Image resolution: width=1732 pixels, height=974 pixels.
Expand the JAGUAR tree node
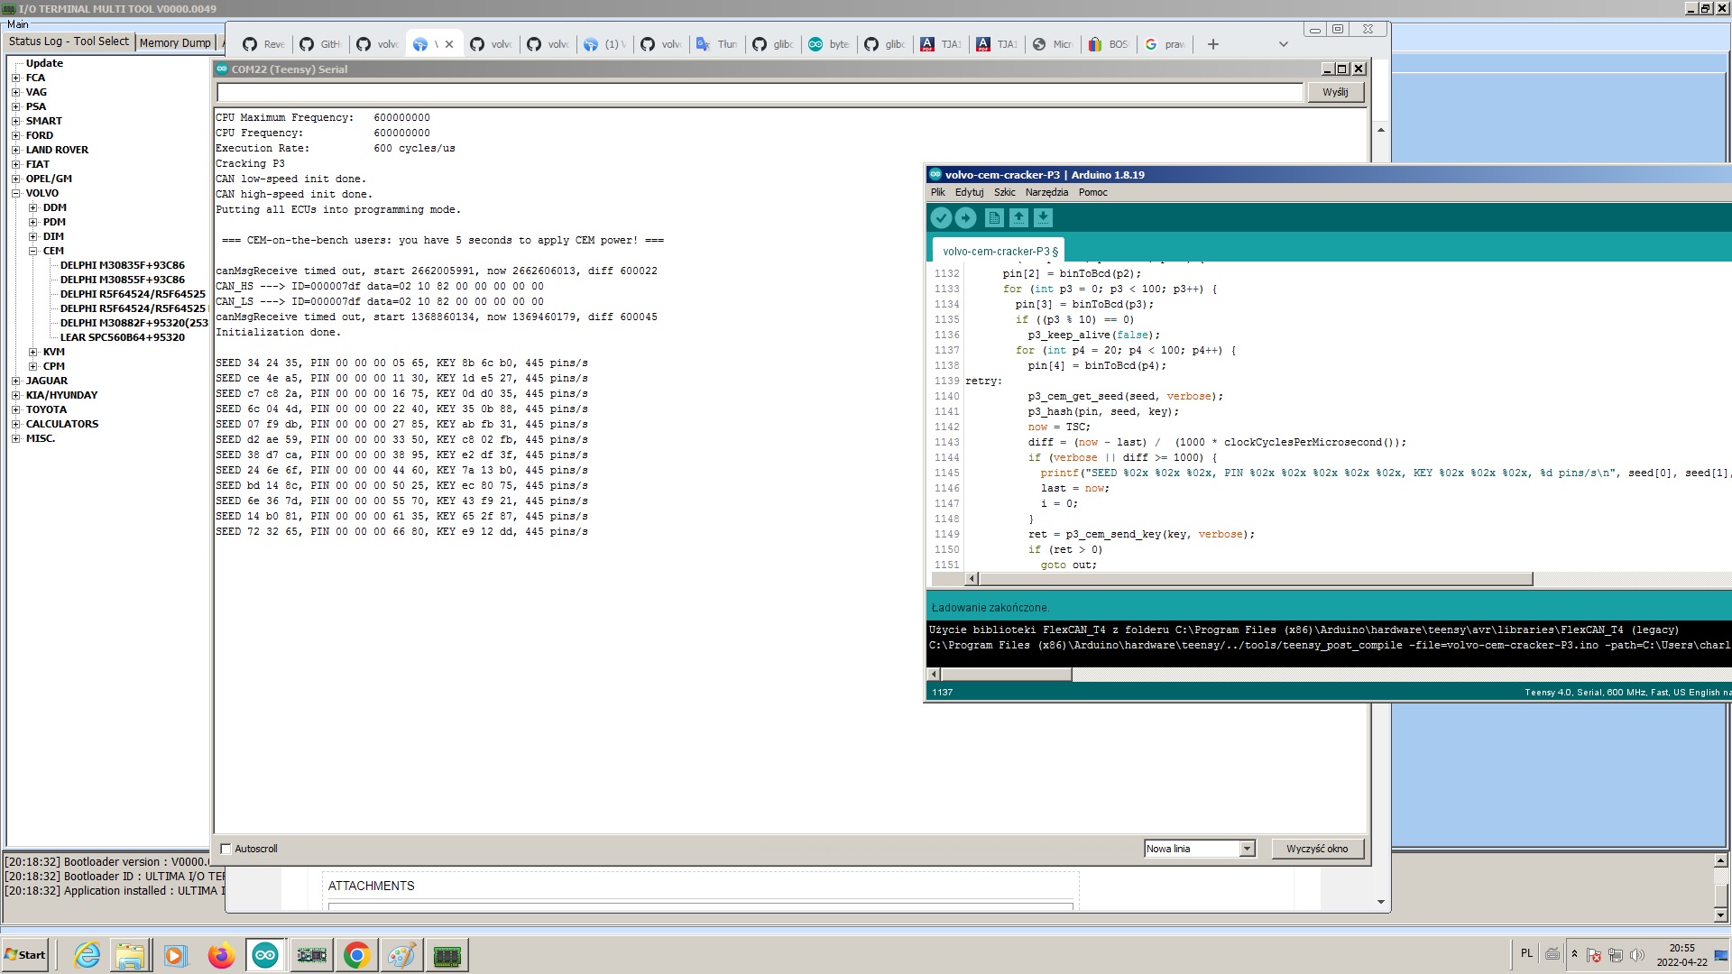tap(15, 381)
